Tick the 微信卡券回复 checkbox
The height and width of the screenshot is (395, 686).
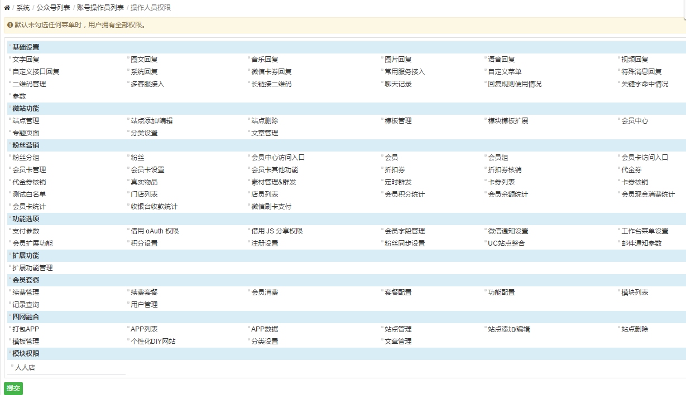248,70
